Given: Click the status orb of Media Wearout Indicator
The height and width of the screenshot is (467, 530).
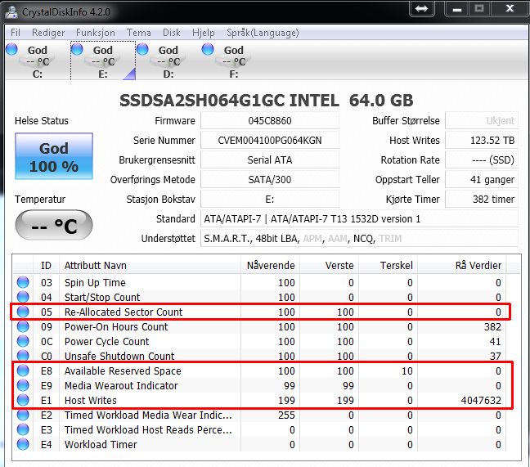Looking at the screenshot, I should coord(23,385).
